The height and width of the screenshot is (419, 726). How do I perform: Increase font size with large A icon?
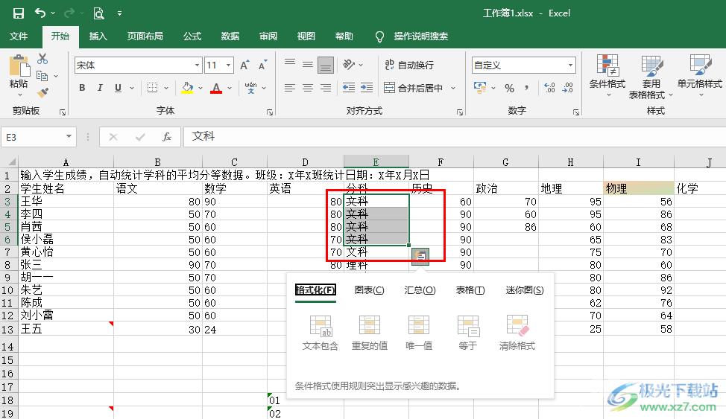point(244,65)
